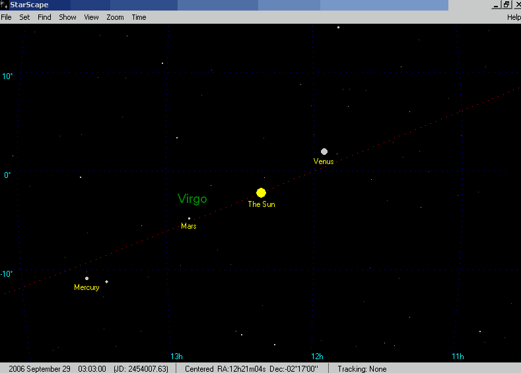
Task: Open the Help menu
Action: coord(514,17)
